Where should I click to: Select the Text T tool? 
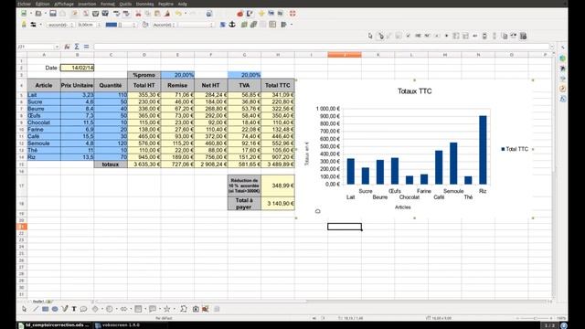[x=74, y=309]
